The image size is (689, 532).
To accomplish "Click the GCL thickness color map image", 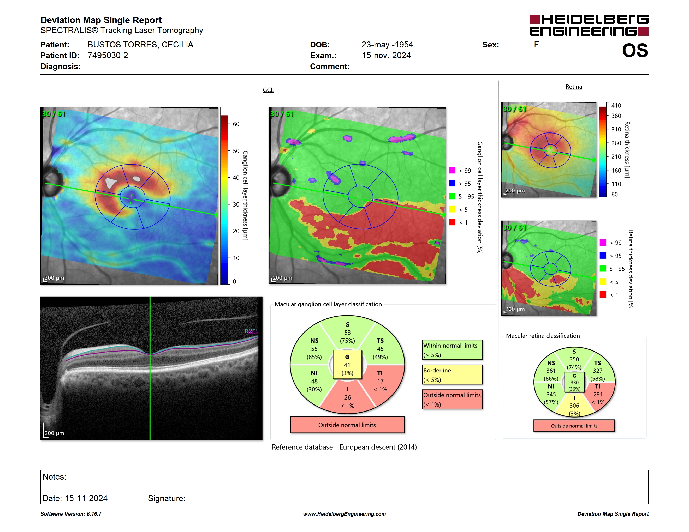I will point(129,196).
